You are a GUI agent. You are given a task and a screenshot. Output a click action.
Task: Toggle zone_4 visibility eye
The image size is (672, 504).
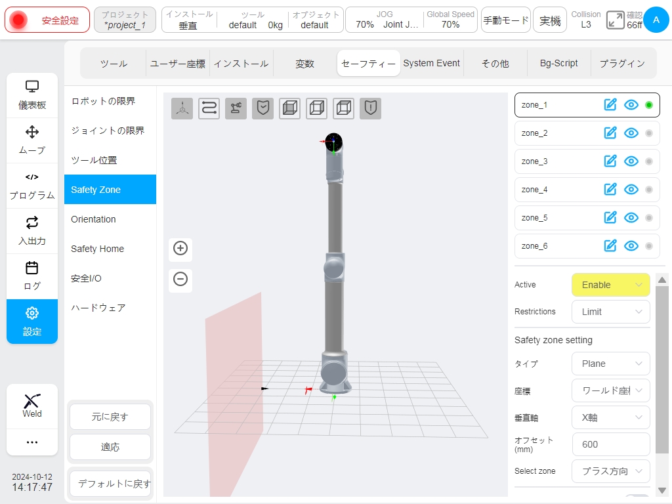coord(631,190)
